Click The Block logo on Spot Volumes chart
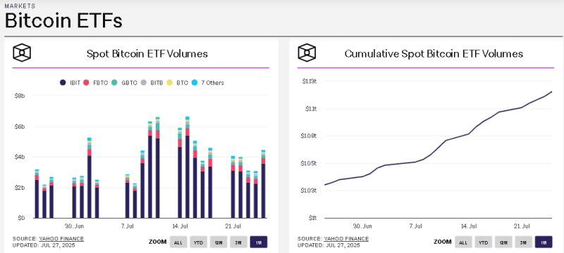 coord(22,53)
